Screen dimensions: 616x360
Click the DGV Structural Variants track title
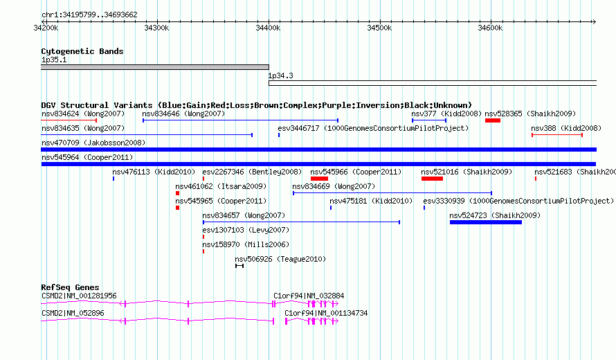click(257, 105)
